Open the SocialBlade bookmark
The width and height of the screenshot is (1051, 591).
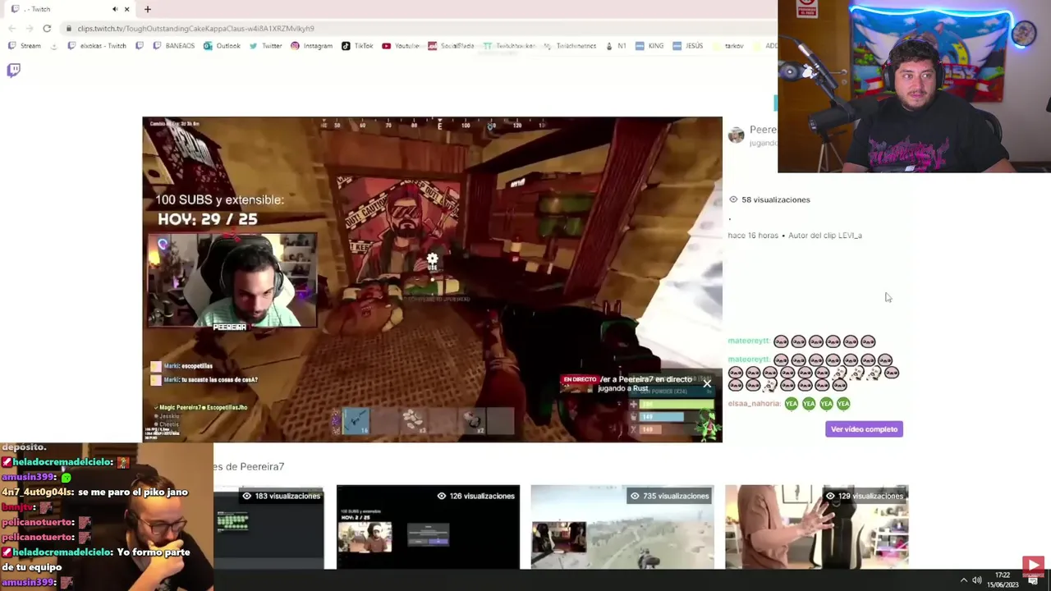pos(452,46)
